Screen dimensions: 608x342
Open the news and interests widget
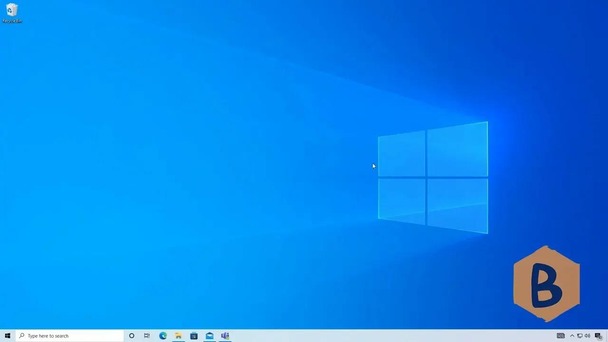tap(561, 336)
